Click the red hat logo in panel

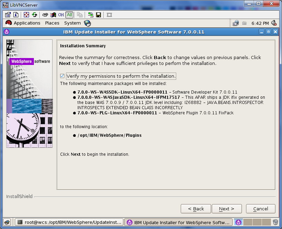8,23
